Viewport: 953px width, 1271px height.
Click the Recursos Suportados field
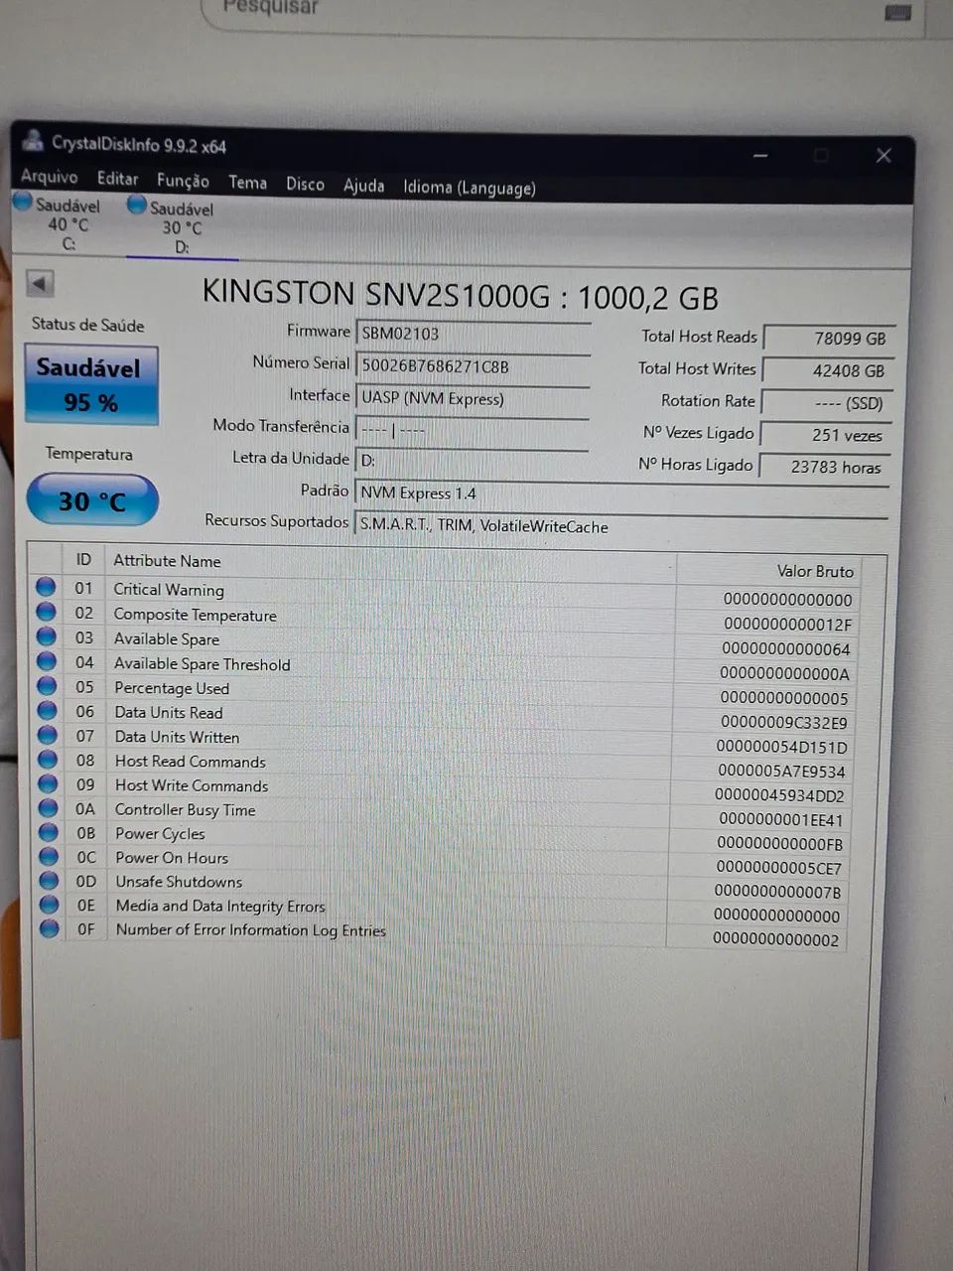point(621,526)
